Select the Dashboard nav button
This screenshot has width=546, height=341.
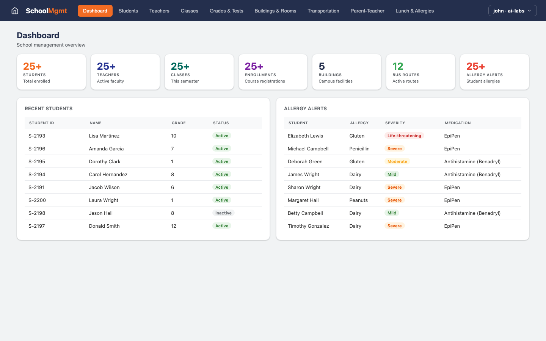click(x=95, y=11)
